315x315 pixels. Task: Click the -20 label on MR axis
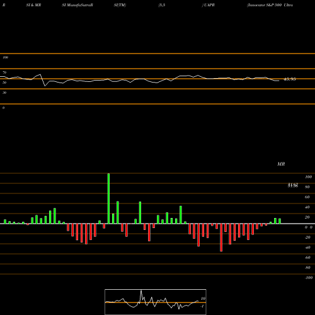pyautogui.click(x=307, y=238)
